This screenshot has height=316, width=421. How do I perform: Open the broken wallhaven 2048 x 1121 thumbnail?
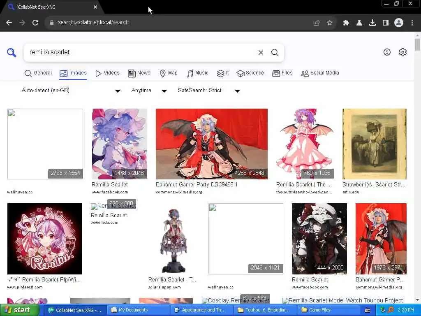(246, 239)
